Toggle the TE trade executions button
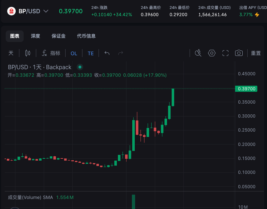Screen dimensions: 267x209 coord(91,53)
